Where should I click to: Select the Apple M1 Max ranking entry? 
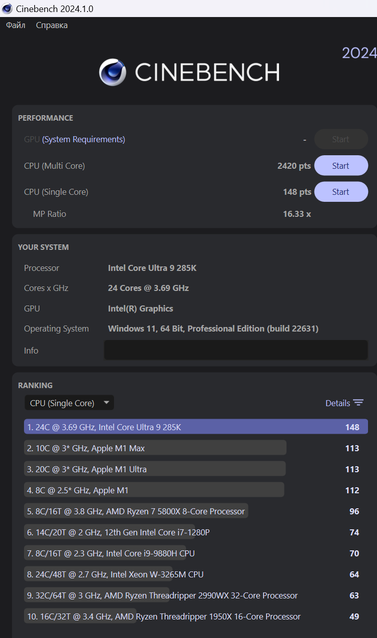[x=155, y=448]
